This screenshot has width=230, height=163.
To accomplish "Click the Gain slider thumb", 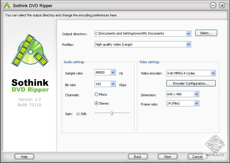I will click(x=112, y=113).
